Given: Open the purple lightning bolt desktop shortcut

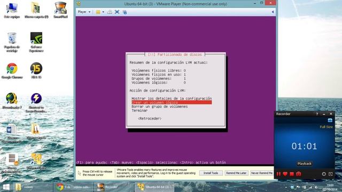Looking at the screenshot, I should [36, 102].
